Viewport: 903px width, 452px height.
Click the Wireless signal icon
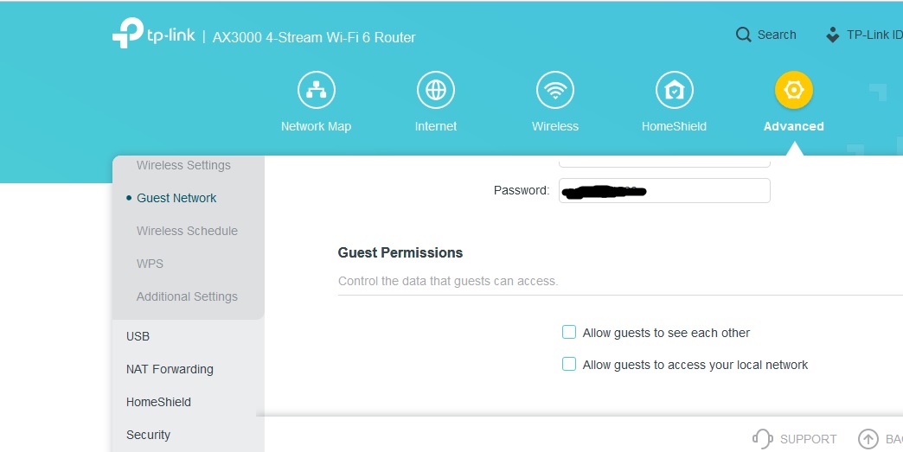[554, 90]
